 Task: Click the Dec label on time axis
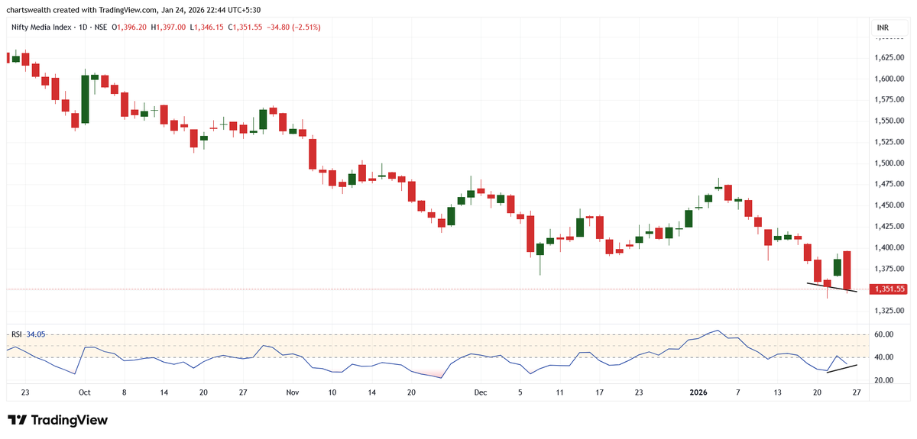click(480, 392)
